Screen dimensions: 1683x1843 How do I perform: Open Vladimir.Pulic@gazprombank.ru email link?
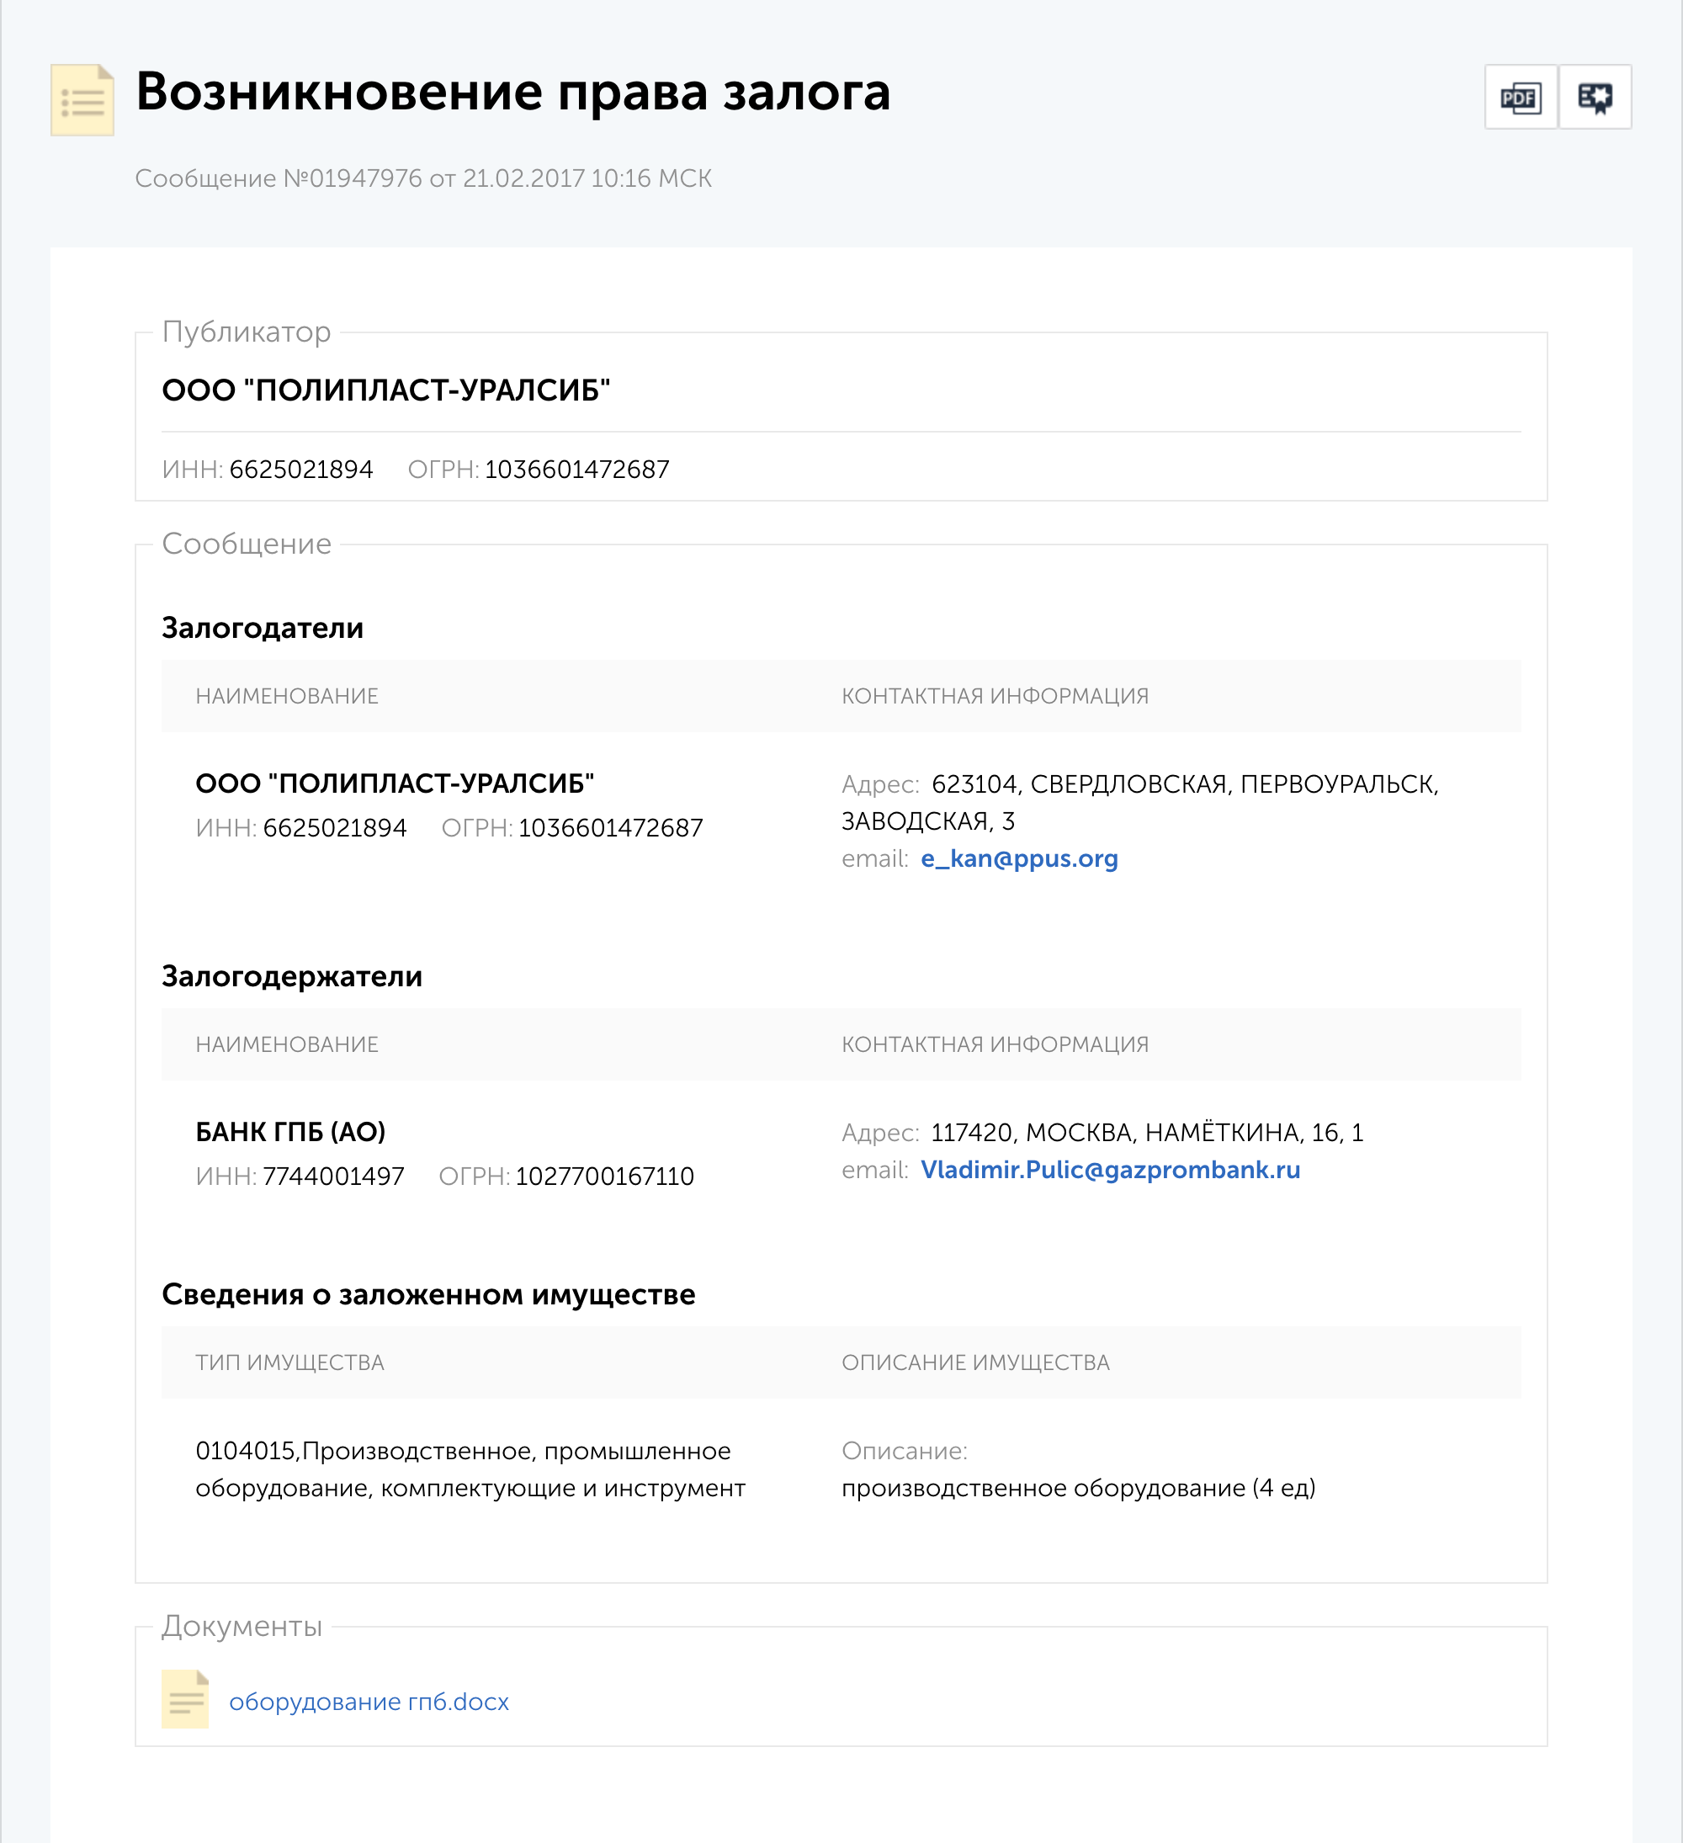click(x=1110, y=1169)
